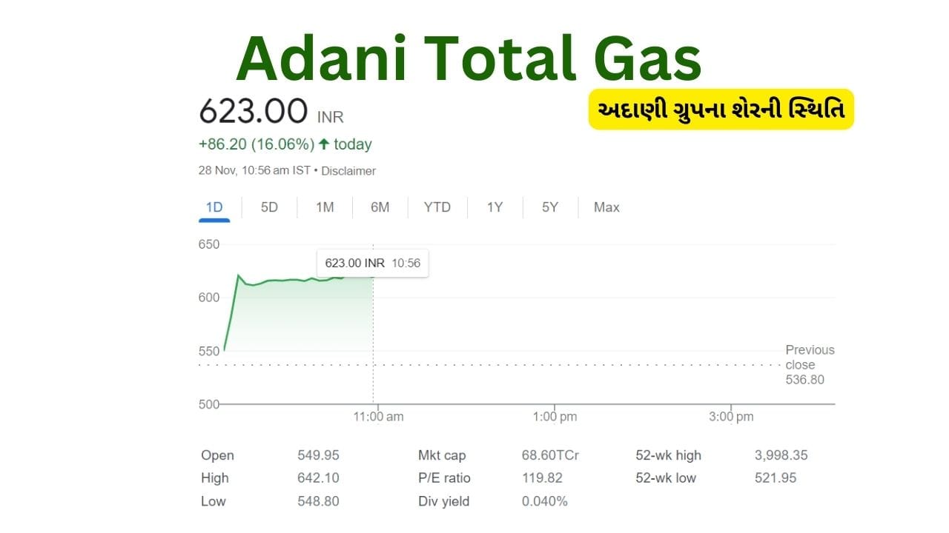Click the 623.00 INR chart tooltip
The image size is (949, 533).
372,263
